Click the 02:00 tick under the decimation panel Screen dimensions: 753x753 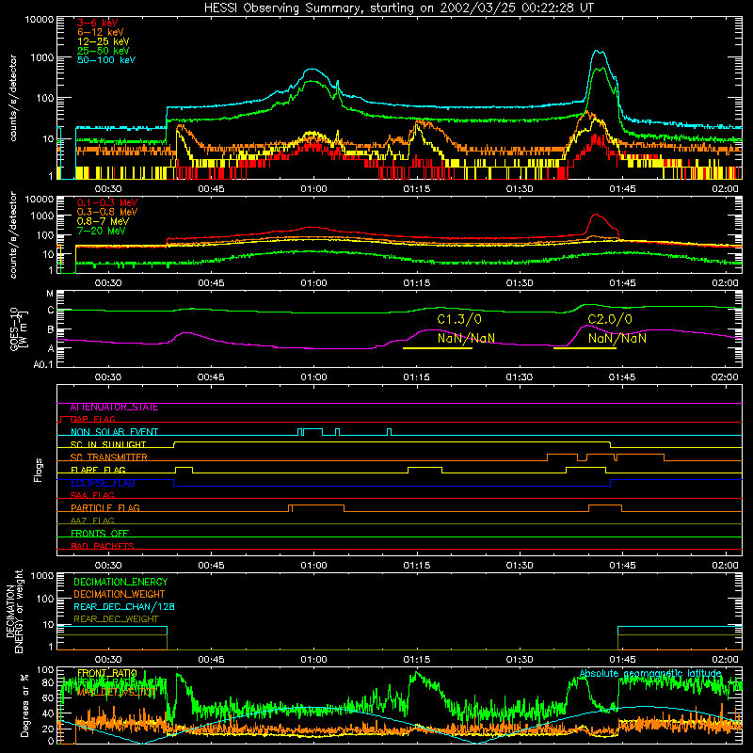(x=725, y=660)
